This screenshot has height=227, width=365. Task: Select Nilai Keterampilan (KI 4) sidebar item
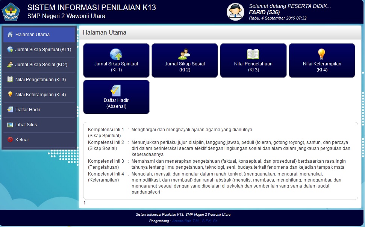point(40,95)
